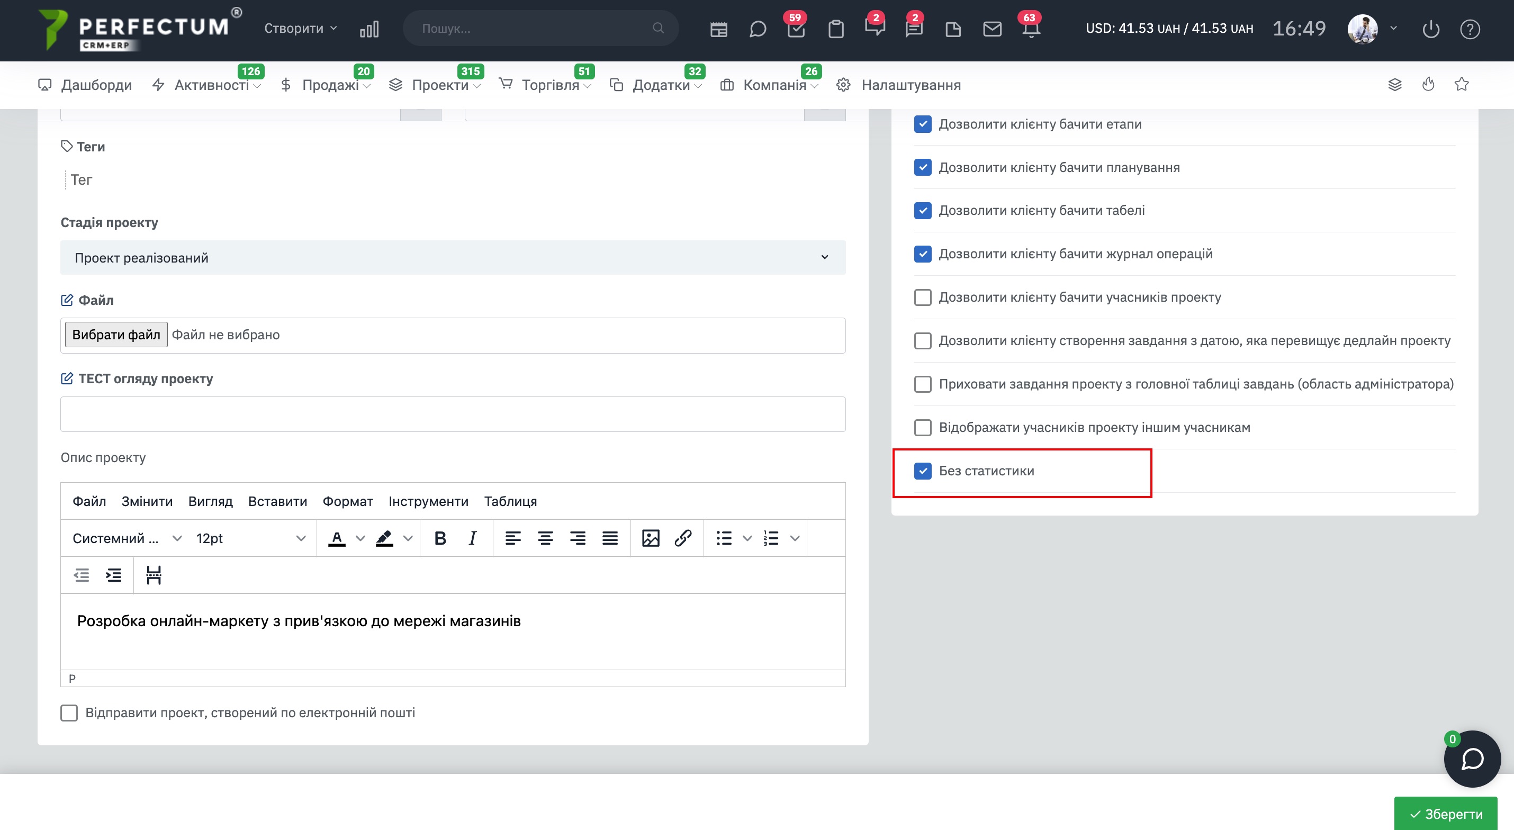Expand highlight color picker arrow
1514x830 pixels.
tap(408, 538)
